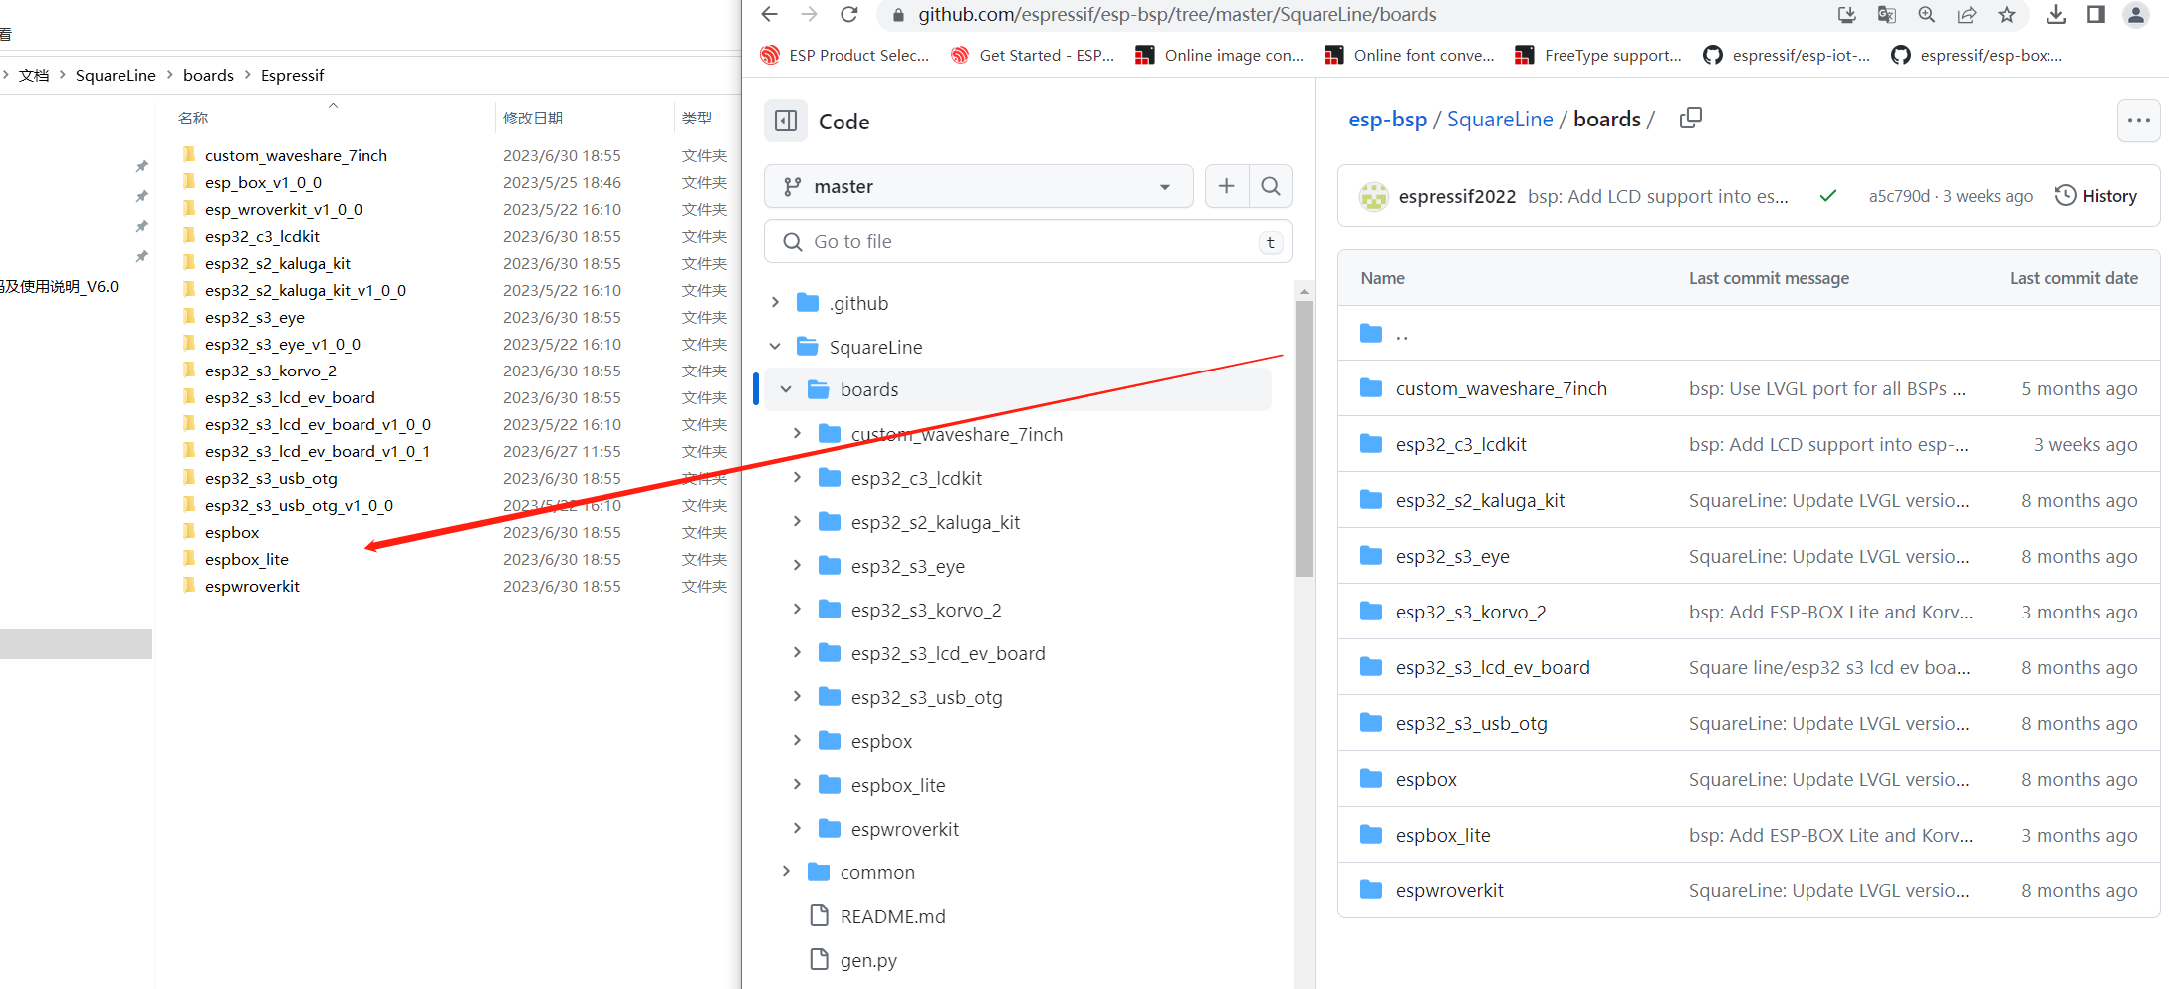Expand the .github folder in tree
2169x989 pixels.
(775, 302)
